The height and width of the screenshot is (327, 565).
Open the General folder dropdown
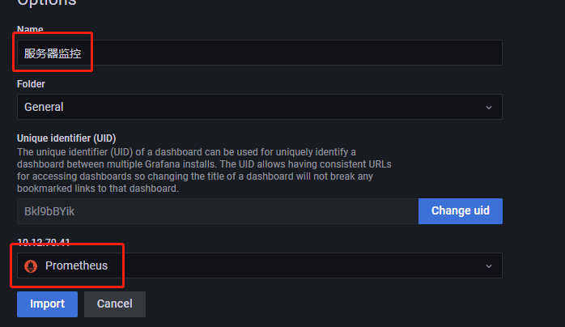[x=260, y=107]
